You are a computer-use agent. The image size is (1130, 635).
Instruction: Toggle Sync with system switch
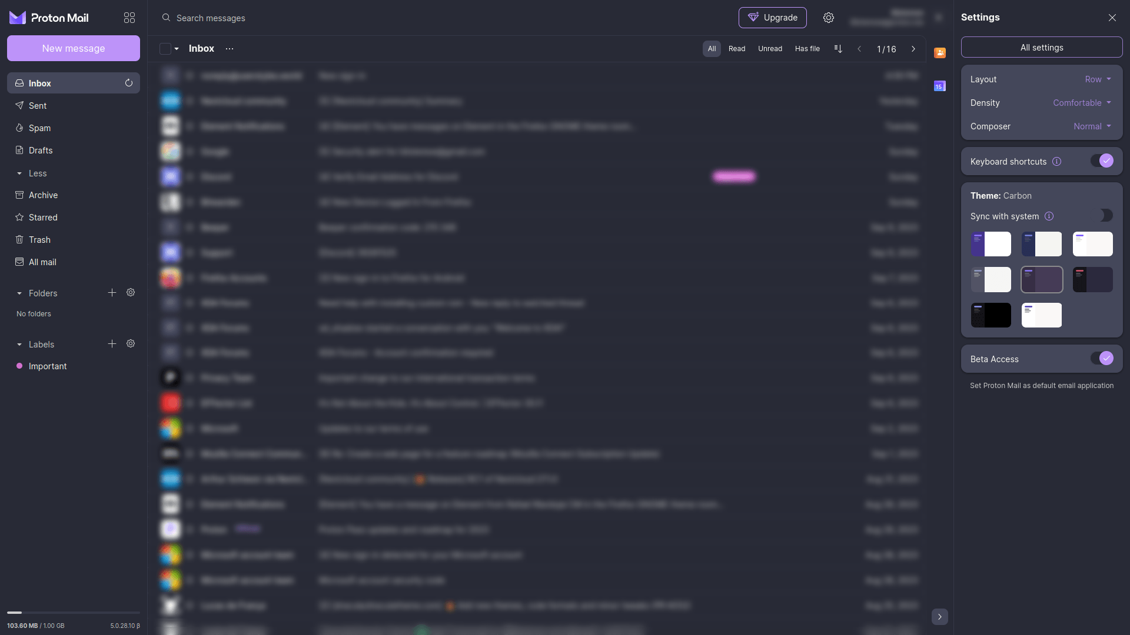point(1102,216)
